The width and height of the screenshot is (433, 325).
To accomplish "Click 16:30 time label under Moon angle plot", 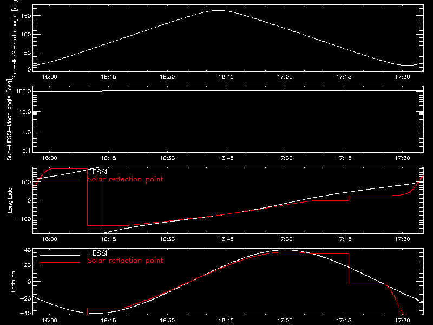I will click(x=167, y=158).
